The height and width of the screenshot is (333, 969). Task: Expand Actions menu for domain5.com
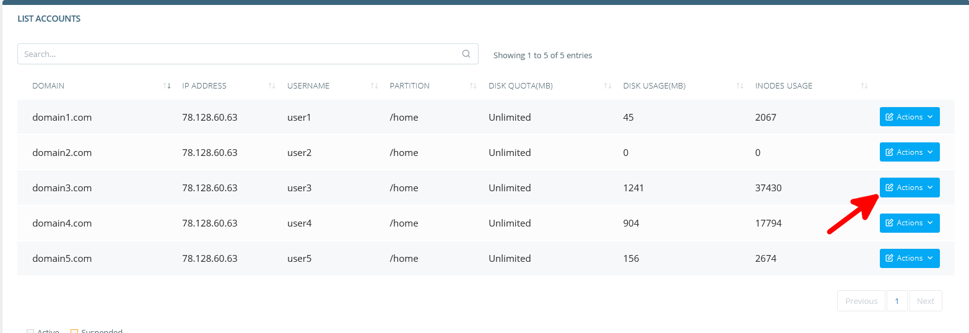pos(909,258)
